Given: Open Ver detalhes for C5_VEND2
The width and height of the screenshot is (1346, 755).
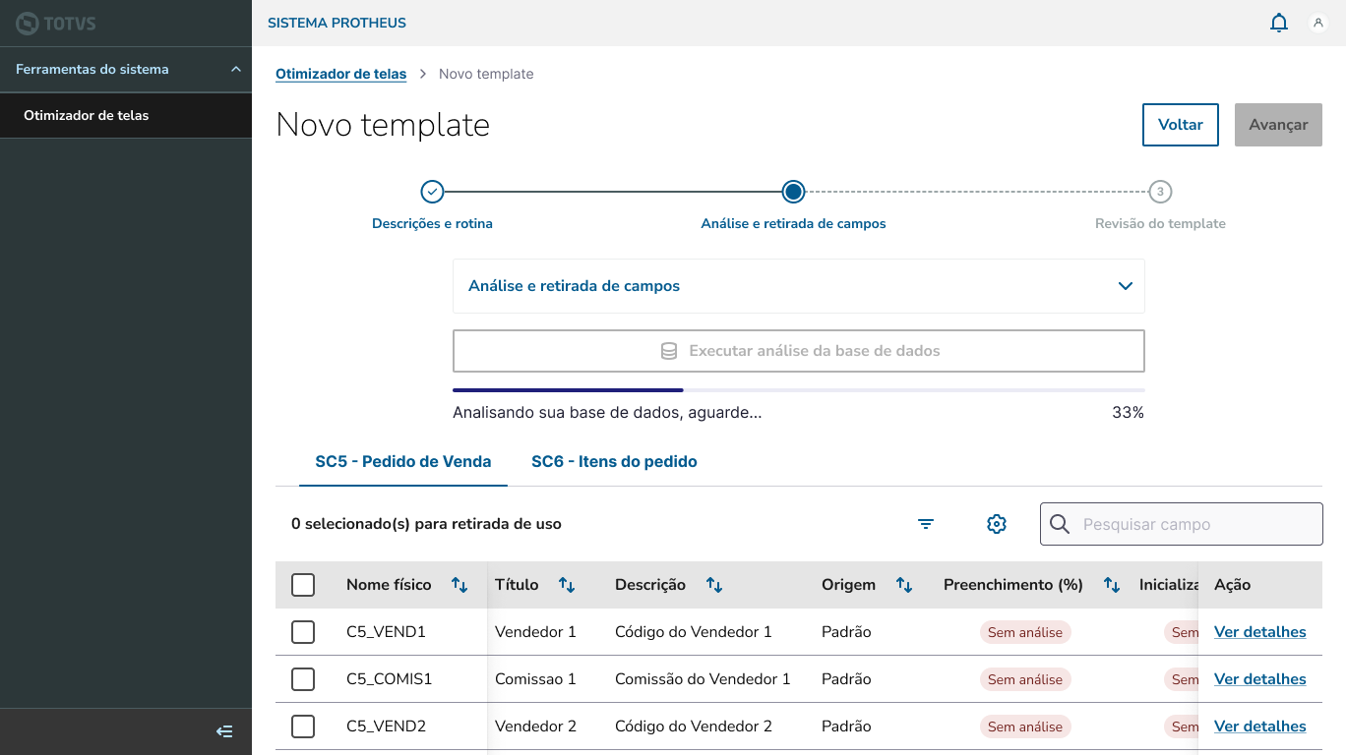Looking at the screenshot, I should click(x=1259, y=726).
